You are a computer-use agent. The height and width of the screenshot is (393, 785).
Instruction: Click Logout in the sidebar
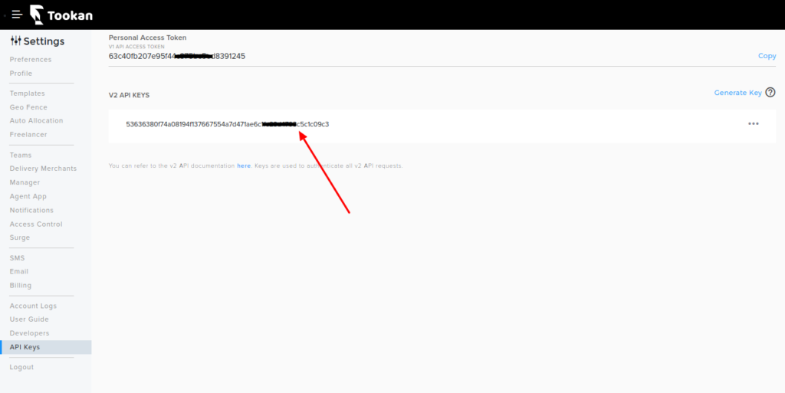21,368
